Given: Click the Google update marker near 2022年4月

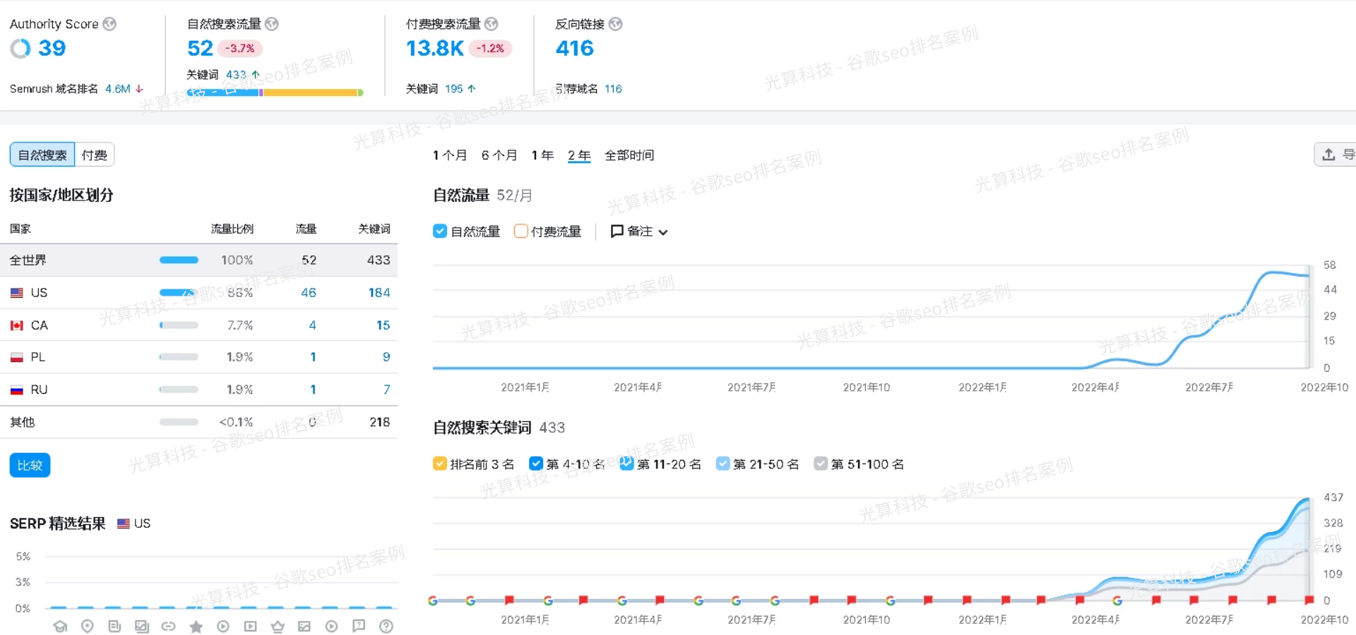Looking at the screenshot, I should [1117, 600].
